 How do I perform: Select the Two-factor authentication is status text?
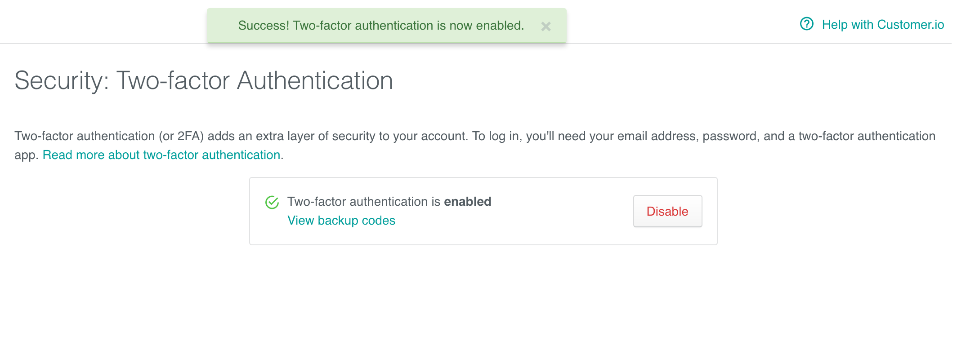tap(364, 202)
